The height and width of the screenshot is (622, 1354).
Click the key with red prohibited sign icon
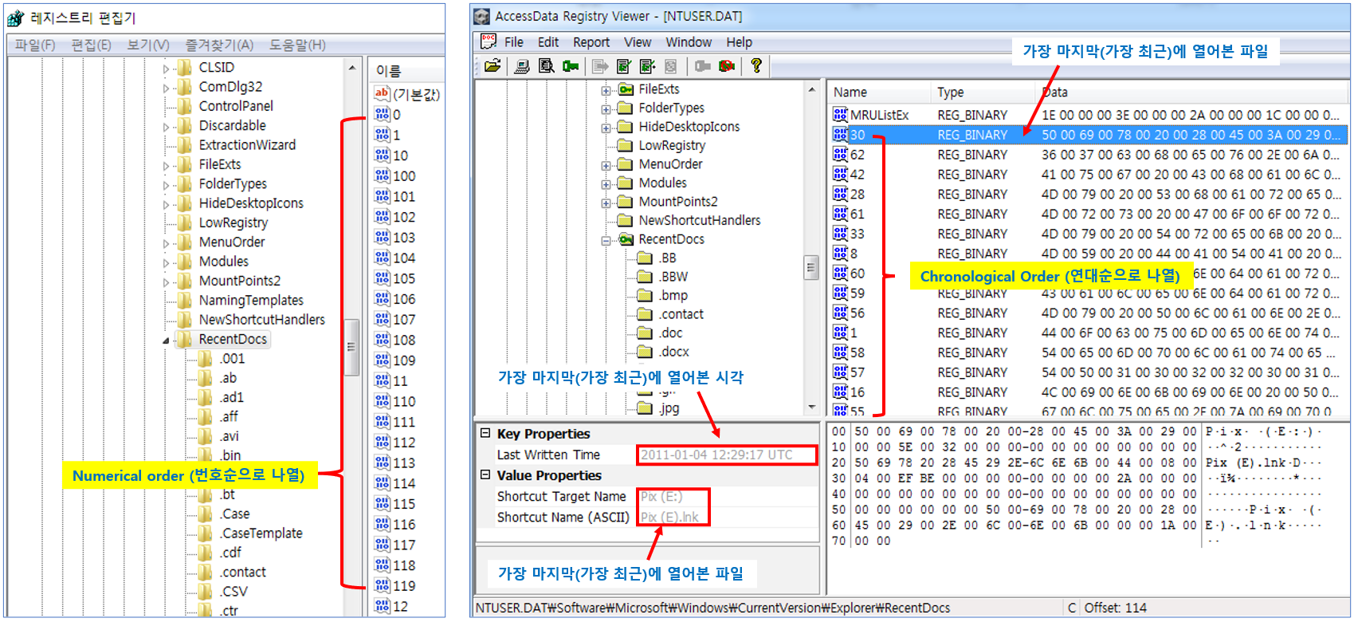[726, 66]
